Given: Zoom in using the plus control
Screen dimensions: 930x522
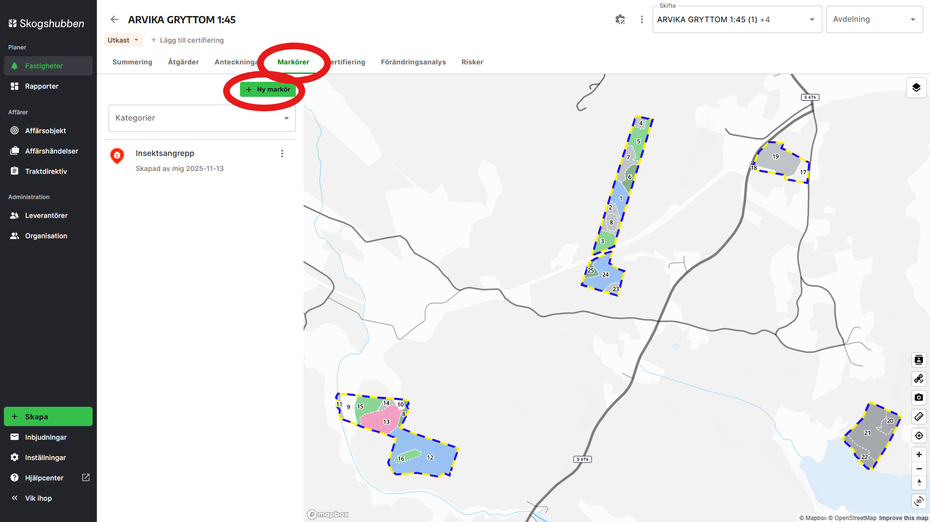Looking at the screenshot, I should click(918, 454).
